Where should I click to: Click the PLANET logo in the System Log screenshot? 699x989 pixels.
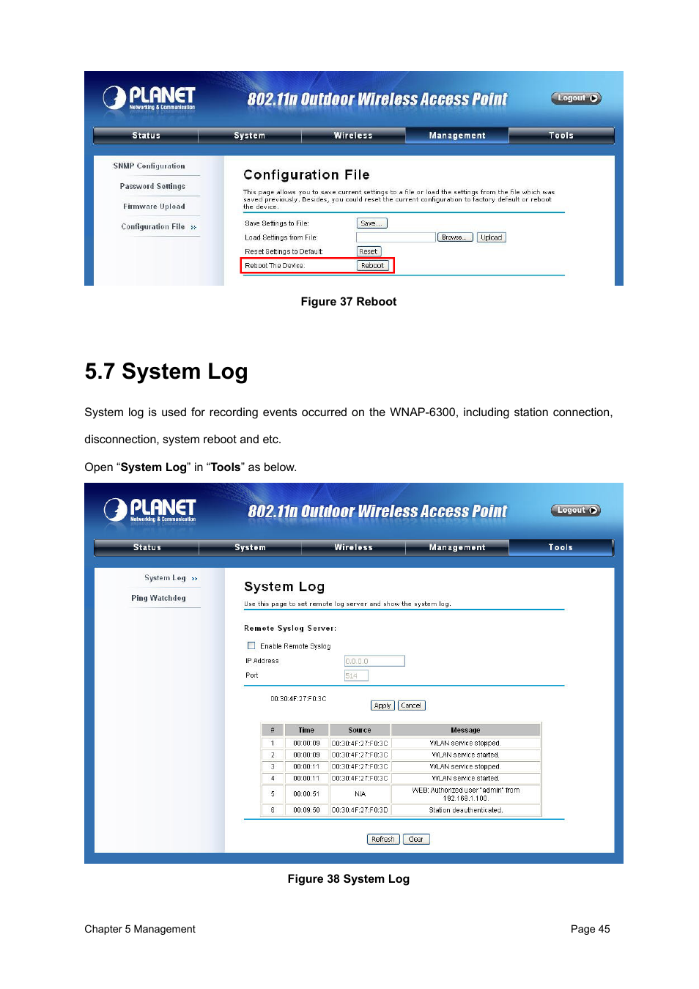(150, 509)
